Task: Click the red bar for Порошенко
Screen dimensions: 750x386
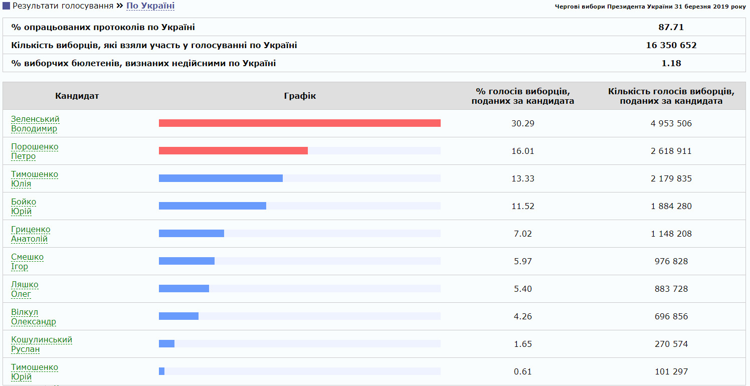Action: coord(233,151)
